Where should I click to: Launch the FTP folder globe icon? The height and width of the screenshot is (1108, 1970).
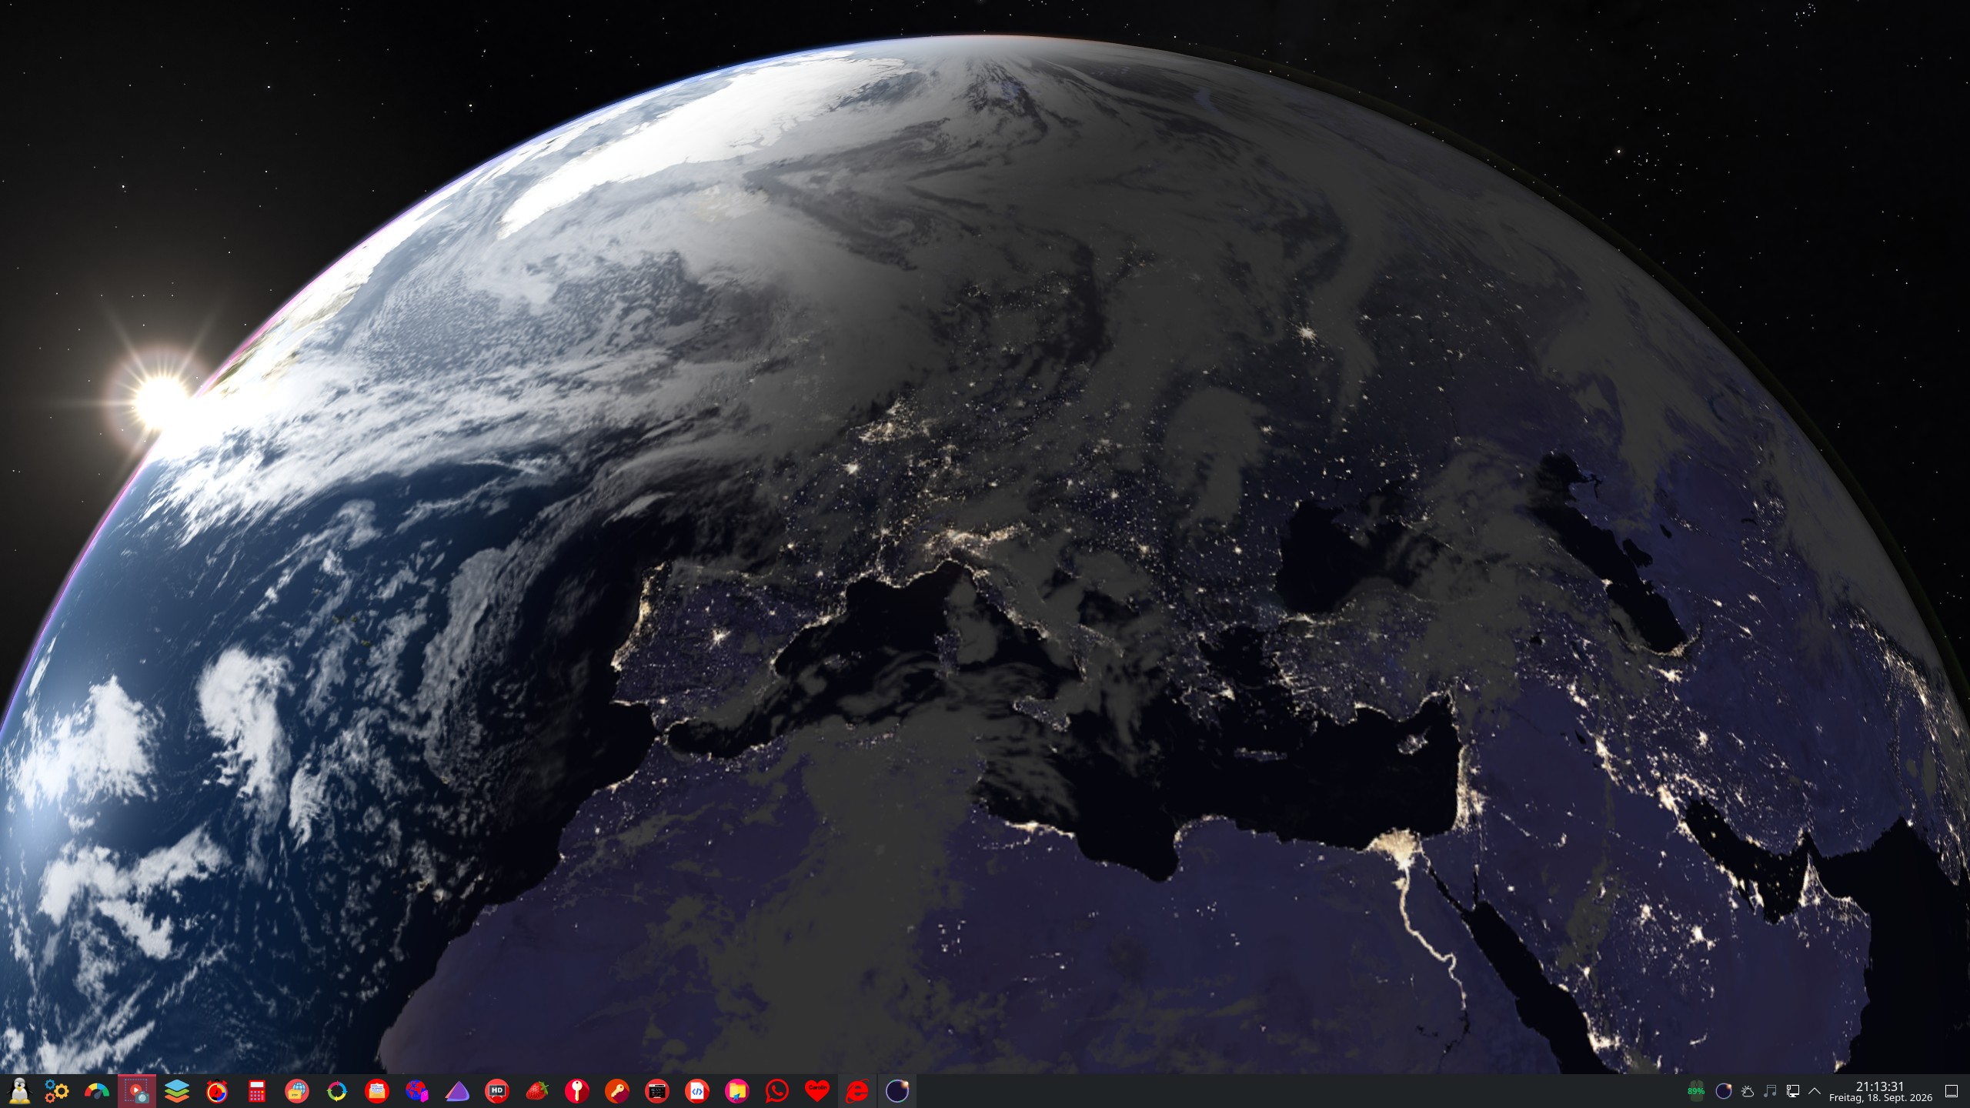click(x=297, y=1091)
